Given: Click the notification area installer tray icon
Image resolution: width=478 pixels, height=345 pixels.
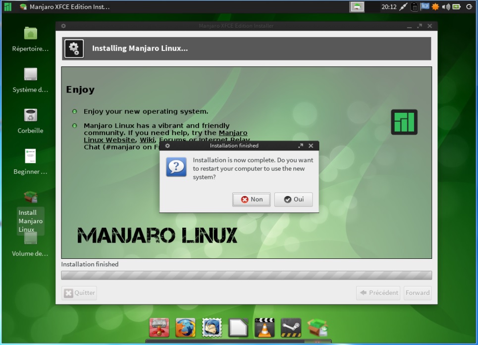Looking at the screenshot, I should 357,7.
